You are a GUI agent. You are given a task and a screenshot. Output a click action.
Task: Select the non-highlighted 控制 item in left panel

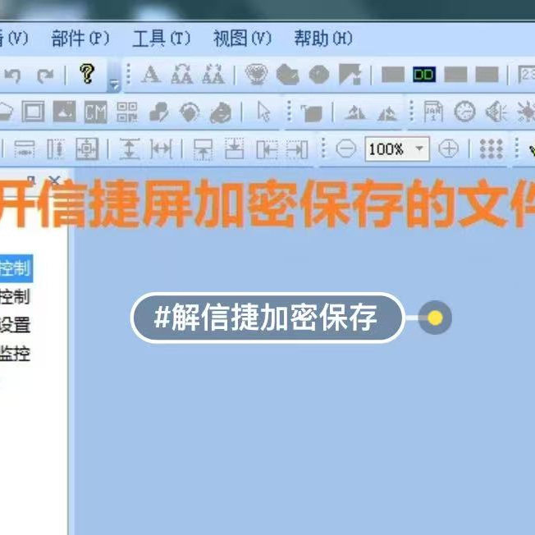(x=15, y=296)
